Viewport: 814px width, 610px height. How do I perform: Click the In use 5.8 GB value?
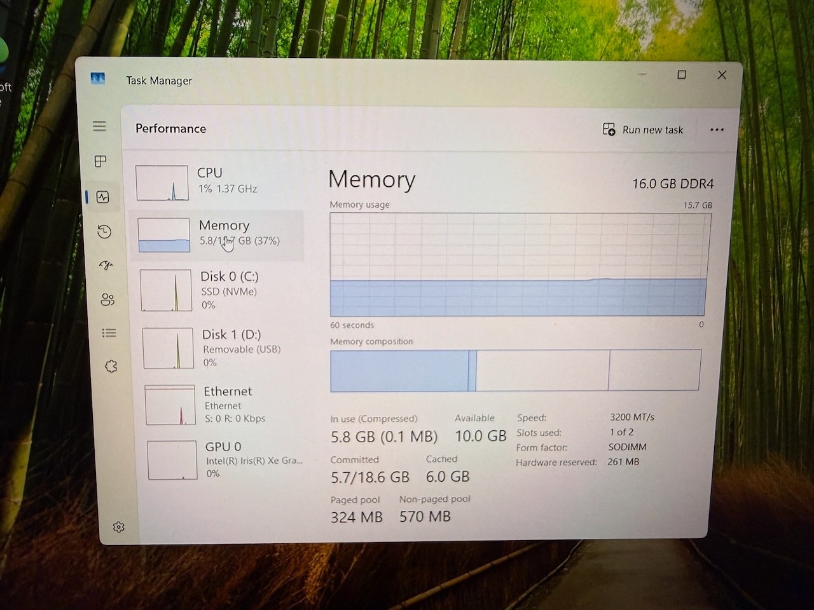(x=384, y=437)
